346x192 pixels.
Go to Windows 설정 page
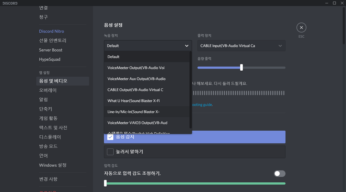pyautogui.click(x=53, y=165)
